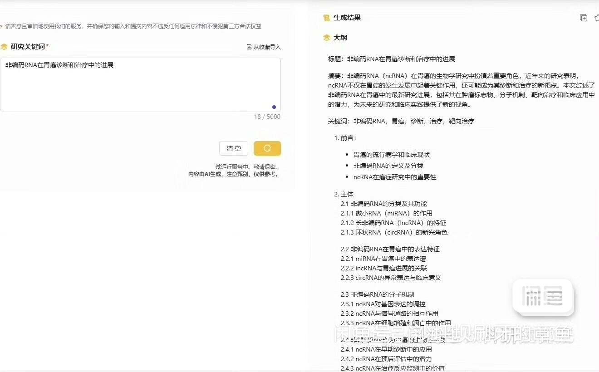Click the purple dot in the keyword textarea
This screenshot has width=599, height=372.
[x=274, y=107]
